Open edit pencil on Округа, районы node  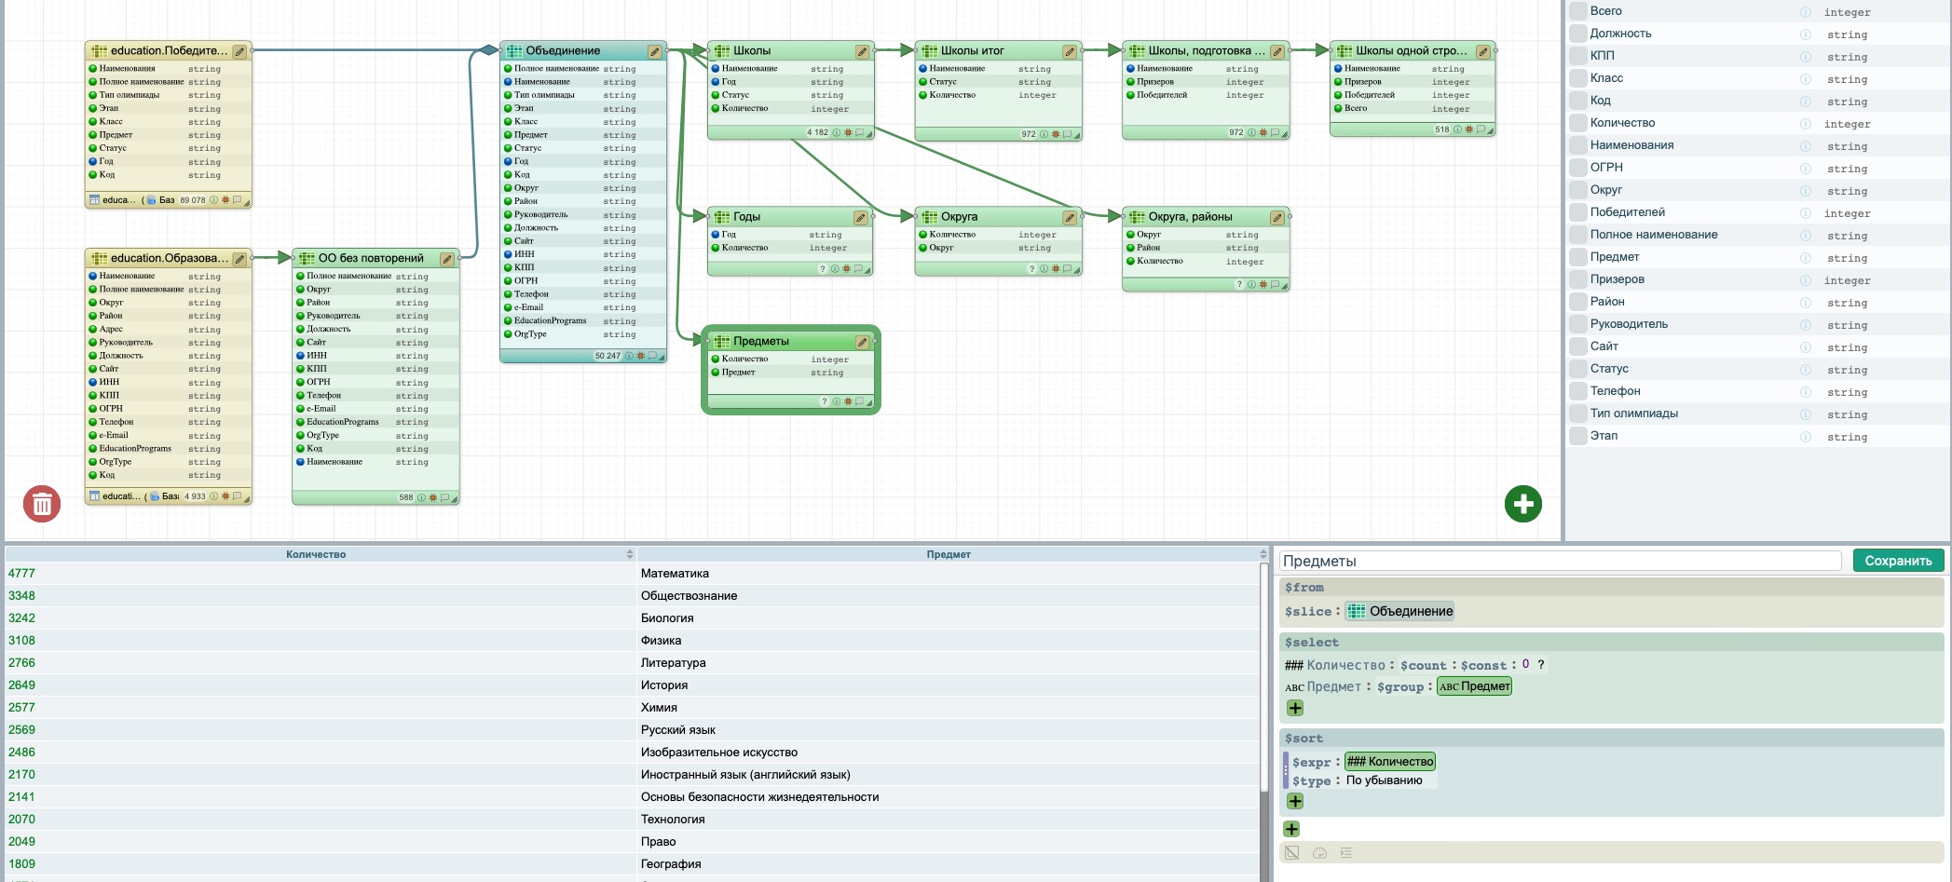(1276, 217)
